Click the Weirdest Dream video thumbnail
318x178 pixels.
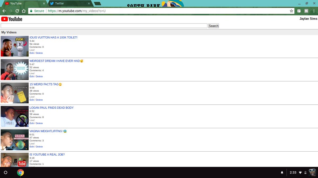[15, 70]
